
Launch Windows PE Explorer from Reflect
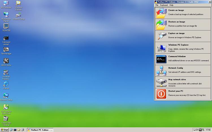click(183, 48)
